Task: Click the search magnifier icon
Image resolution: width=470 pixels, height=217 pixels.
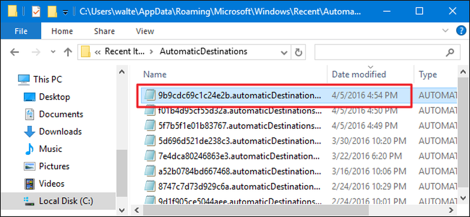Action: 450,53
